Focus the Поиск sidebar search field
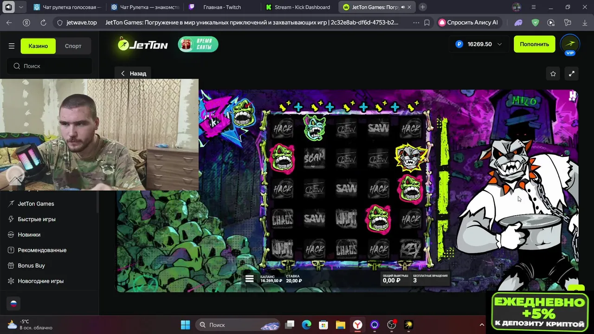 coord(49,66)
